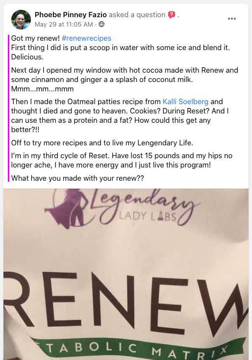The width and height of the screenshot is (252, 360).
Task: Open Phoebe Pinney Fazio's profile name link
Action: (x=71, y=15)
